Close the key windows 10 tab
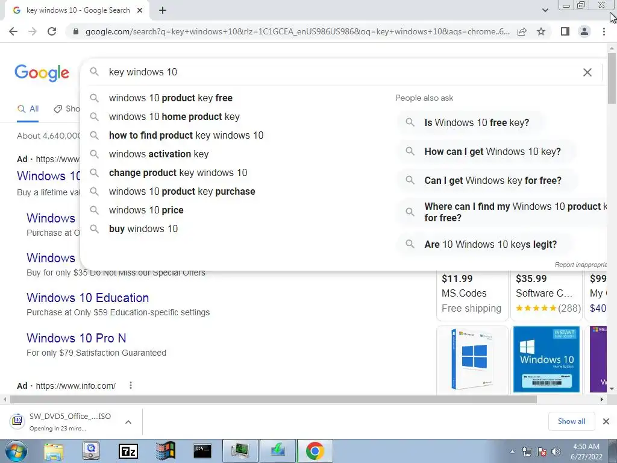Screen dimensions: 617x463 tap(140, 10)
